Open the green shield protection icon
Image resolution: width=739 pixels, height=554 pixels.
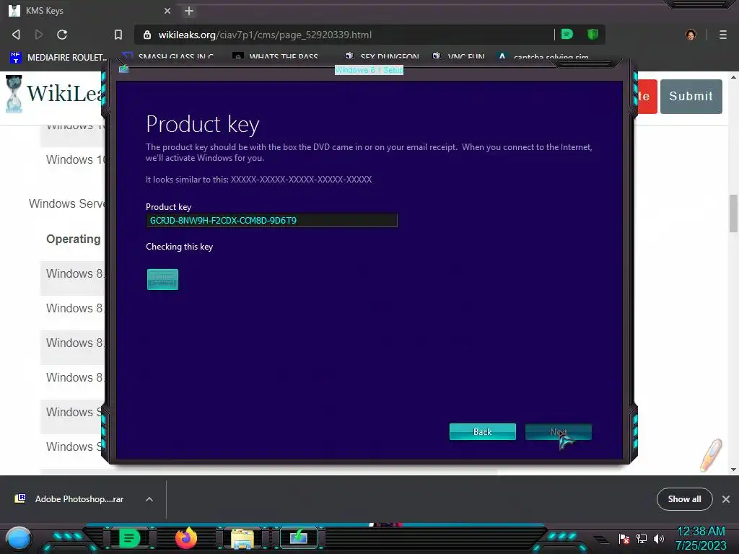(x=592, y=35)
